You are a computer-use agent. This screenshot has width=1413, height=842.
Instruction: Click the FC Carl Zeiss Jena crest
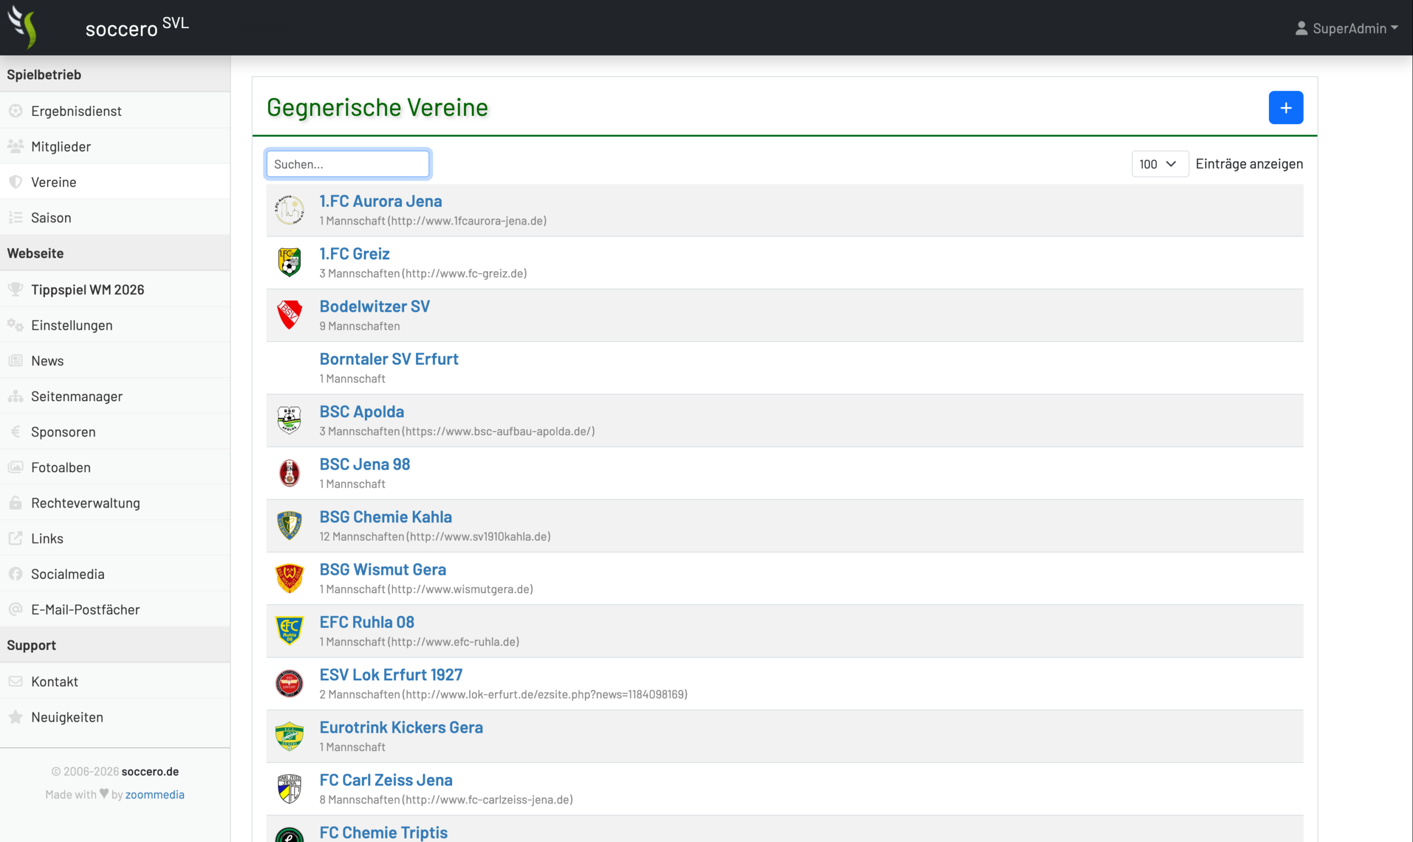289,788
